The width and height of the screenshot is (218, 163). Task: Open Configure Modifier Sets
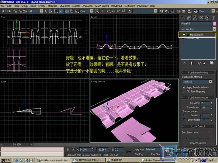[x=212, y=63]
